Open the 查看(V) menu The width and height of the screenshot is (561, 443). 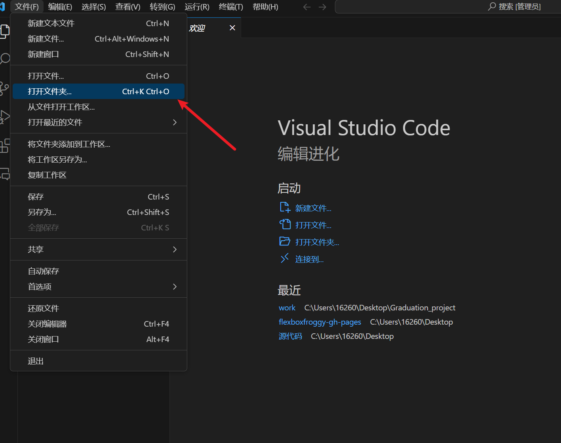[128, 7]
